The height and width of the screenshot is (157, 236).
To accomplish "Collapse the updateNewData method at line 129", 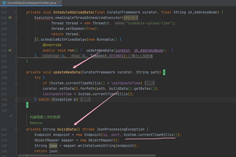I will tap(17, 72).
